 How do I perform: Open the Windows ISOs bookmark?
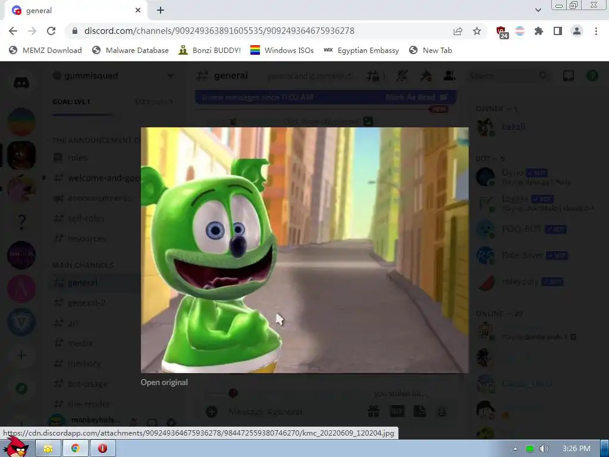click(282, 50)
